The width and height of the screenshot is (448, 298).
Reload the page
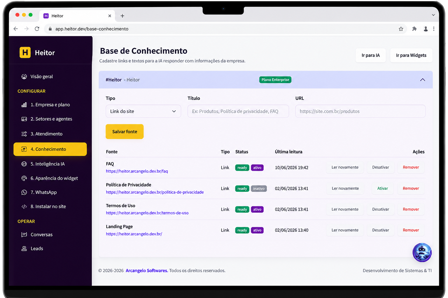click(37, 29)
